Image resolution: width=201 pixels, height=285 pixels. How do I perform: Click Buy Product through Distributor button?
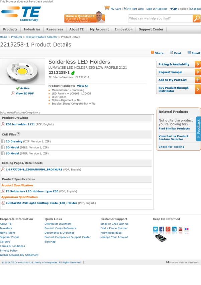(x=179, y=89)
